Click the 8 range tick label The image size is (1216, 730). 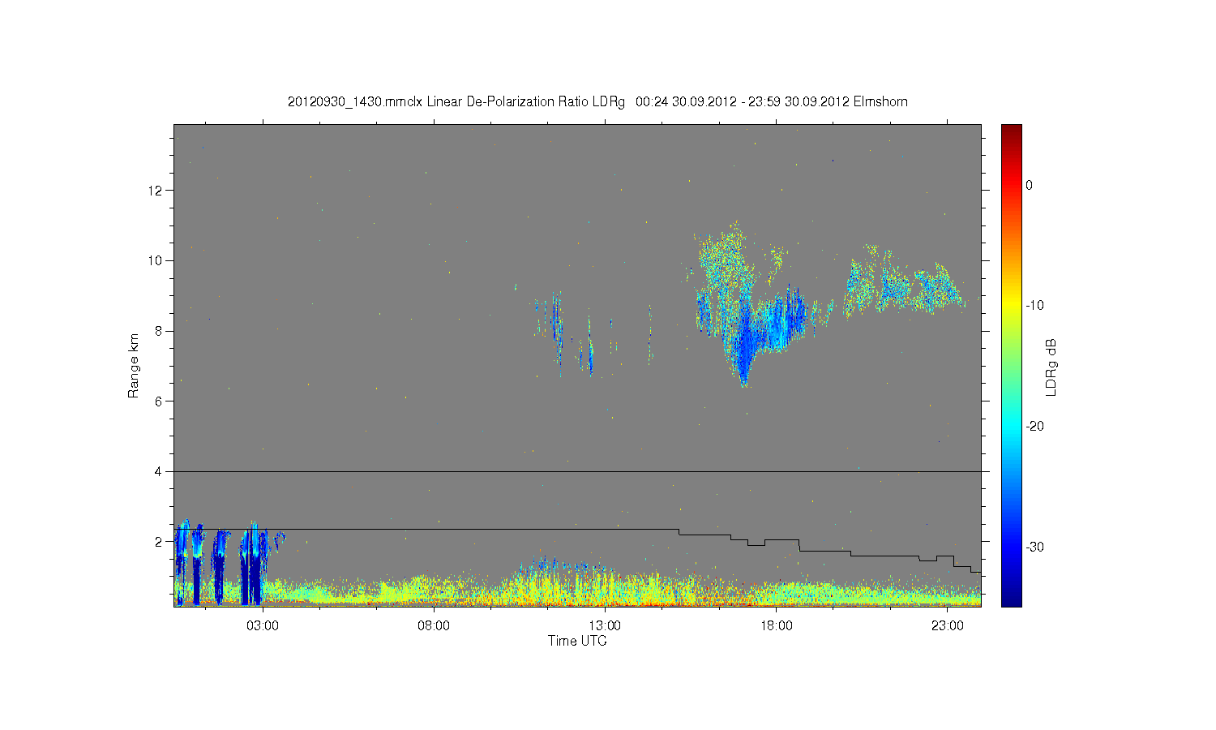click(x=161, y=331)
